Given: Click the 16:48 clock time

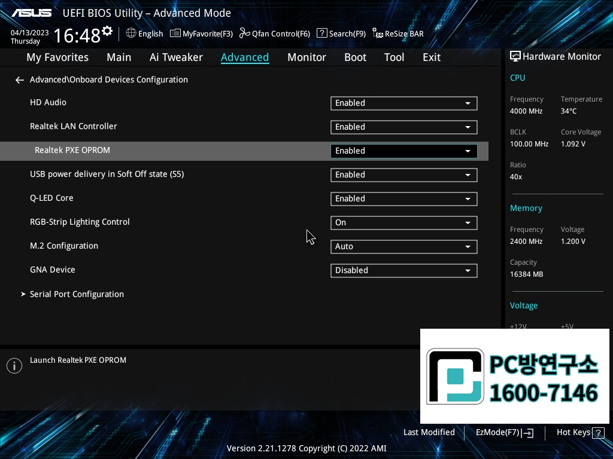Looking at the screenshot, I should [77, 36].
